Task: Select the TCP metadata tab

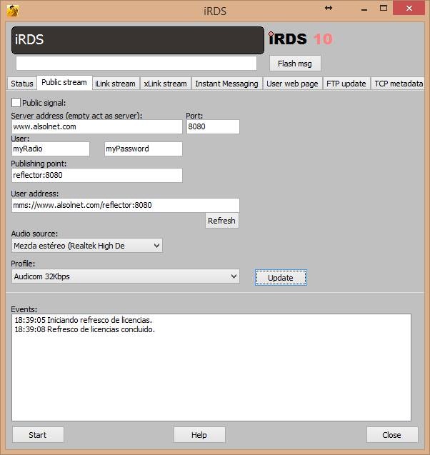Action: (398, 84)
